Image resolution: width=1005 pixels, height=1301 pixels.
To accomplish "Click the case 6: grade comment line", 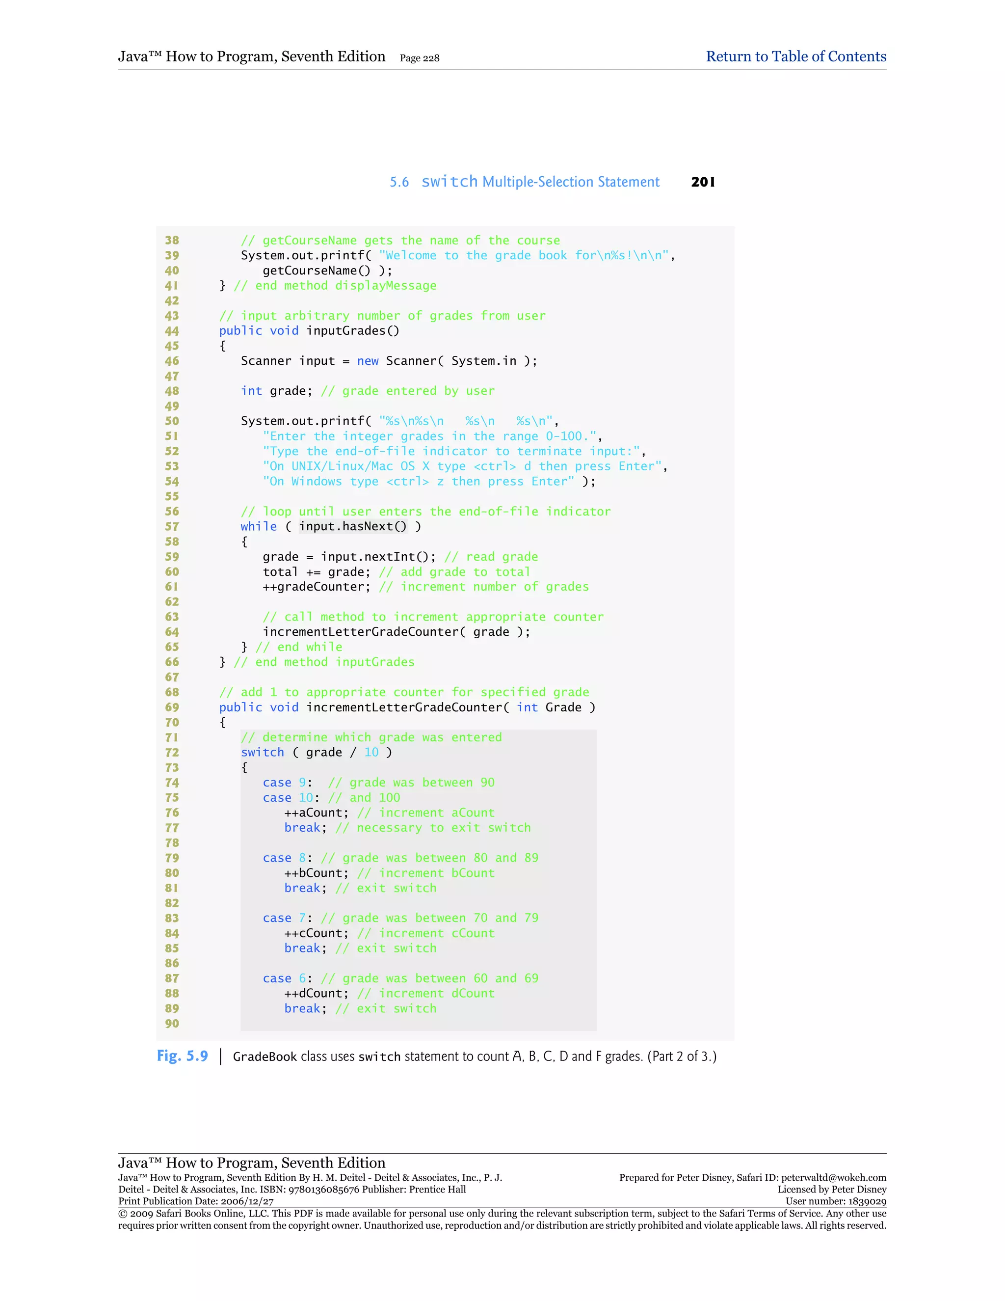I will 400,978.
